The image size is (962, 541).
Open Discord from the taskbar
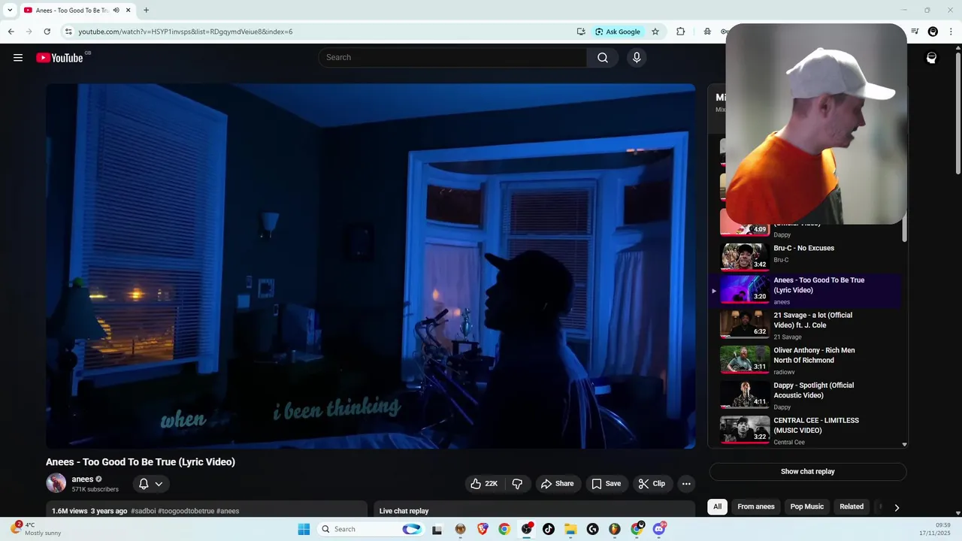[659, 529]
